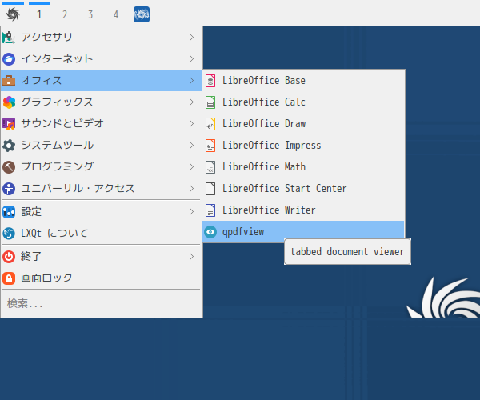
Task: Expand the ユニバーサル・アクセス submenu arrow
Action: [x=192, y=189]
